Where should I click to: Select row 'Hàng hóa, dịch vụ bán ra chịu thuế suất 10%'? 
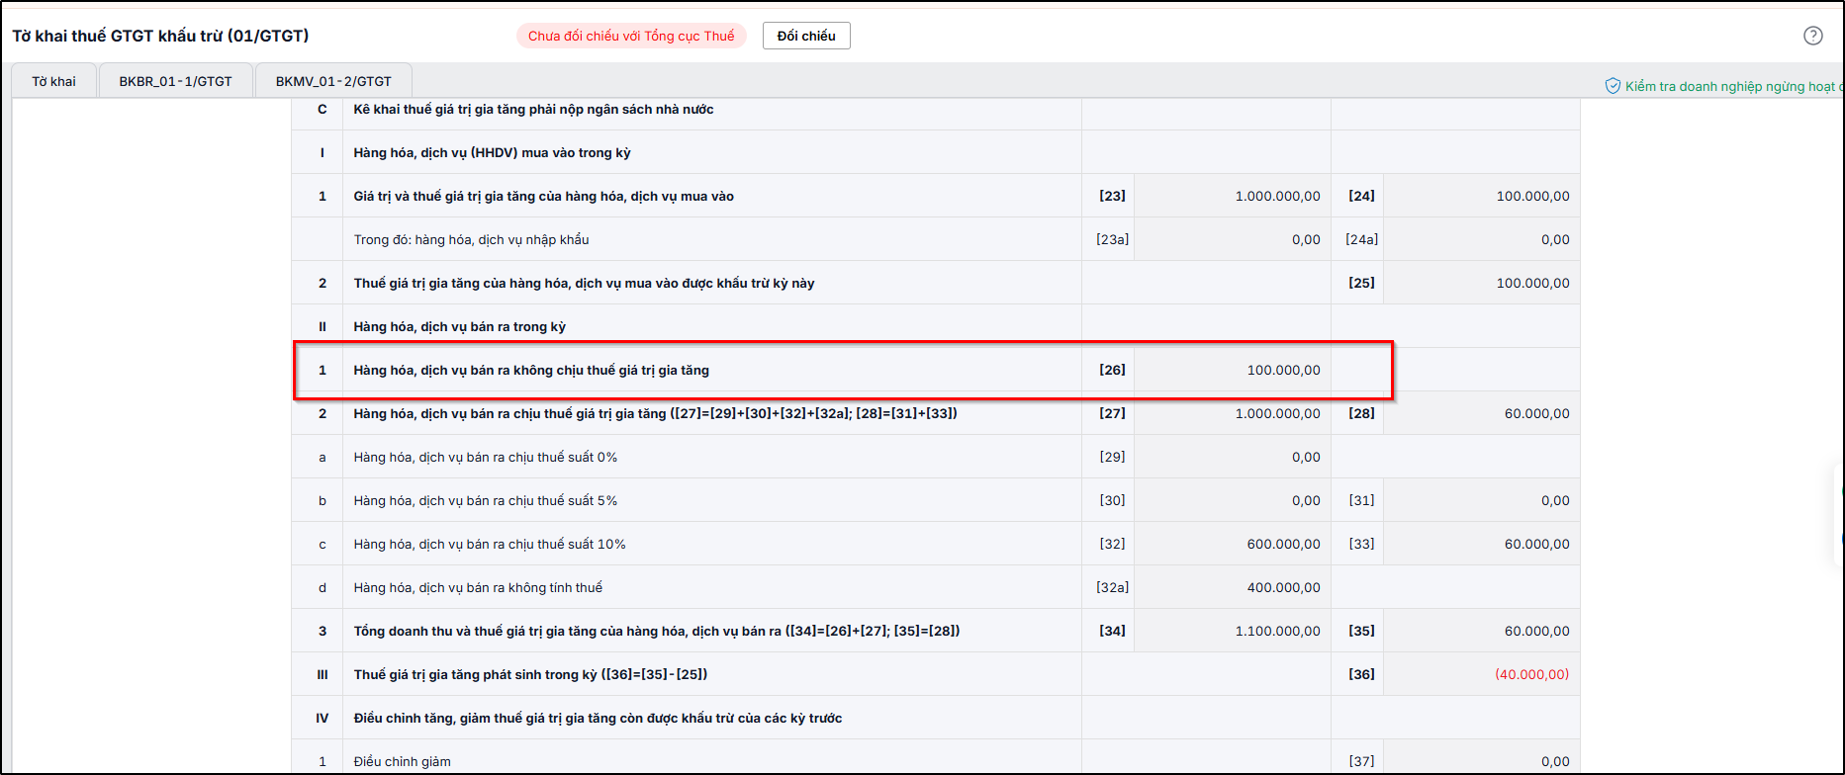pyautogui.click(x=935, y=544)
